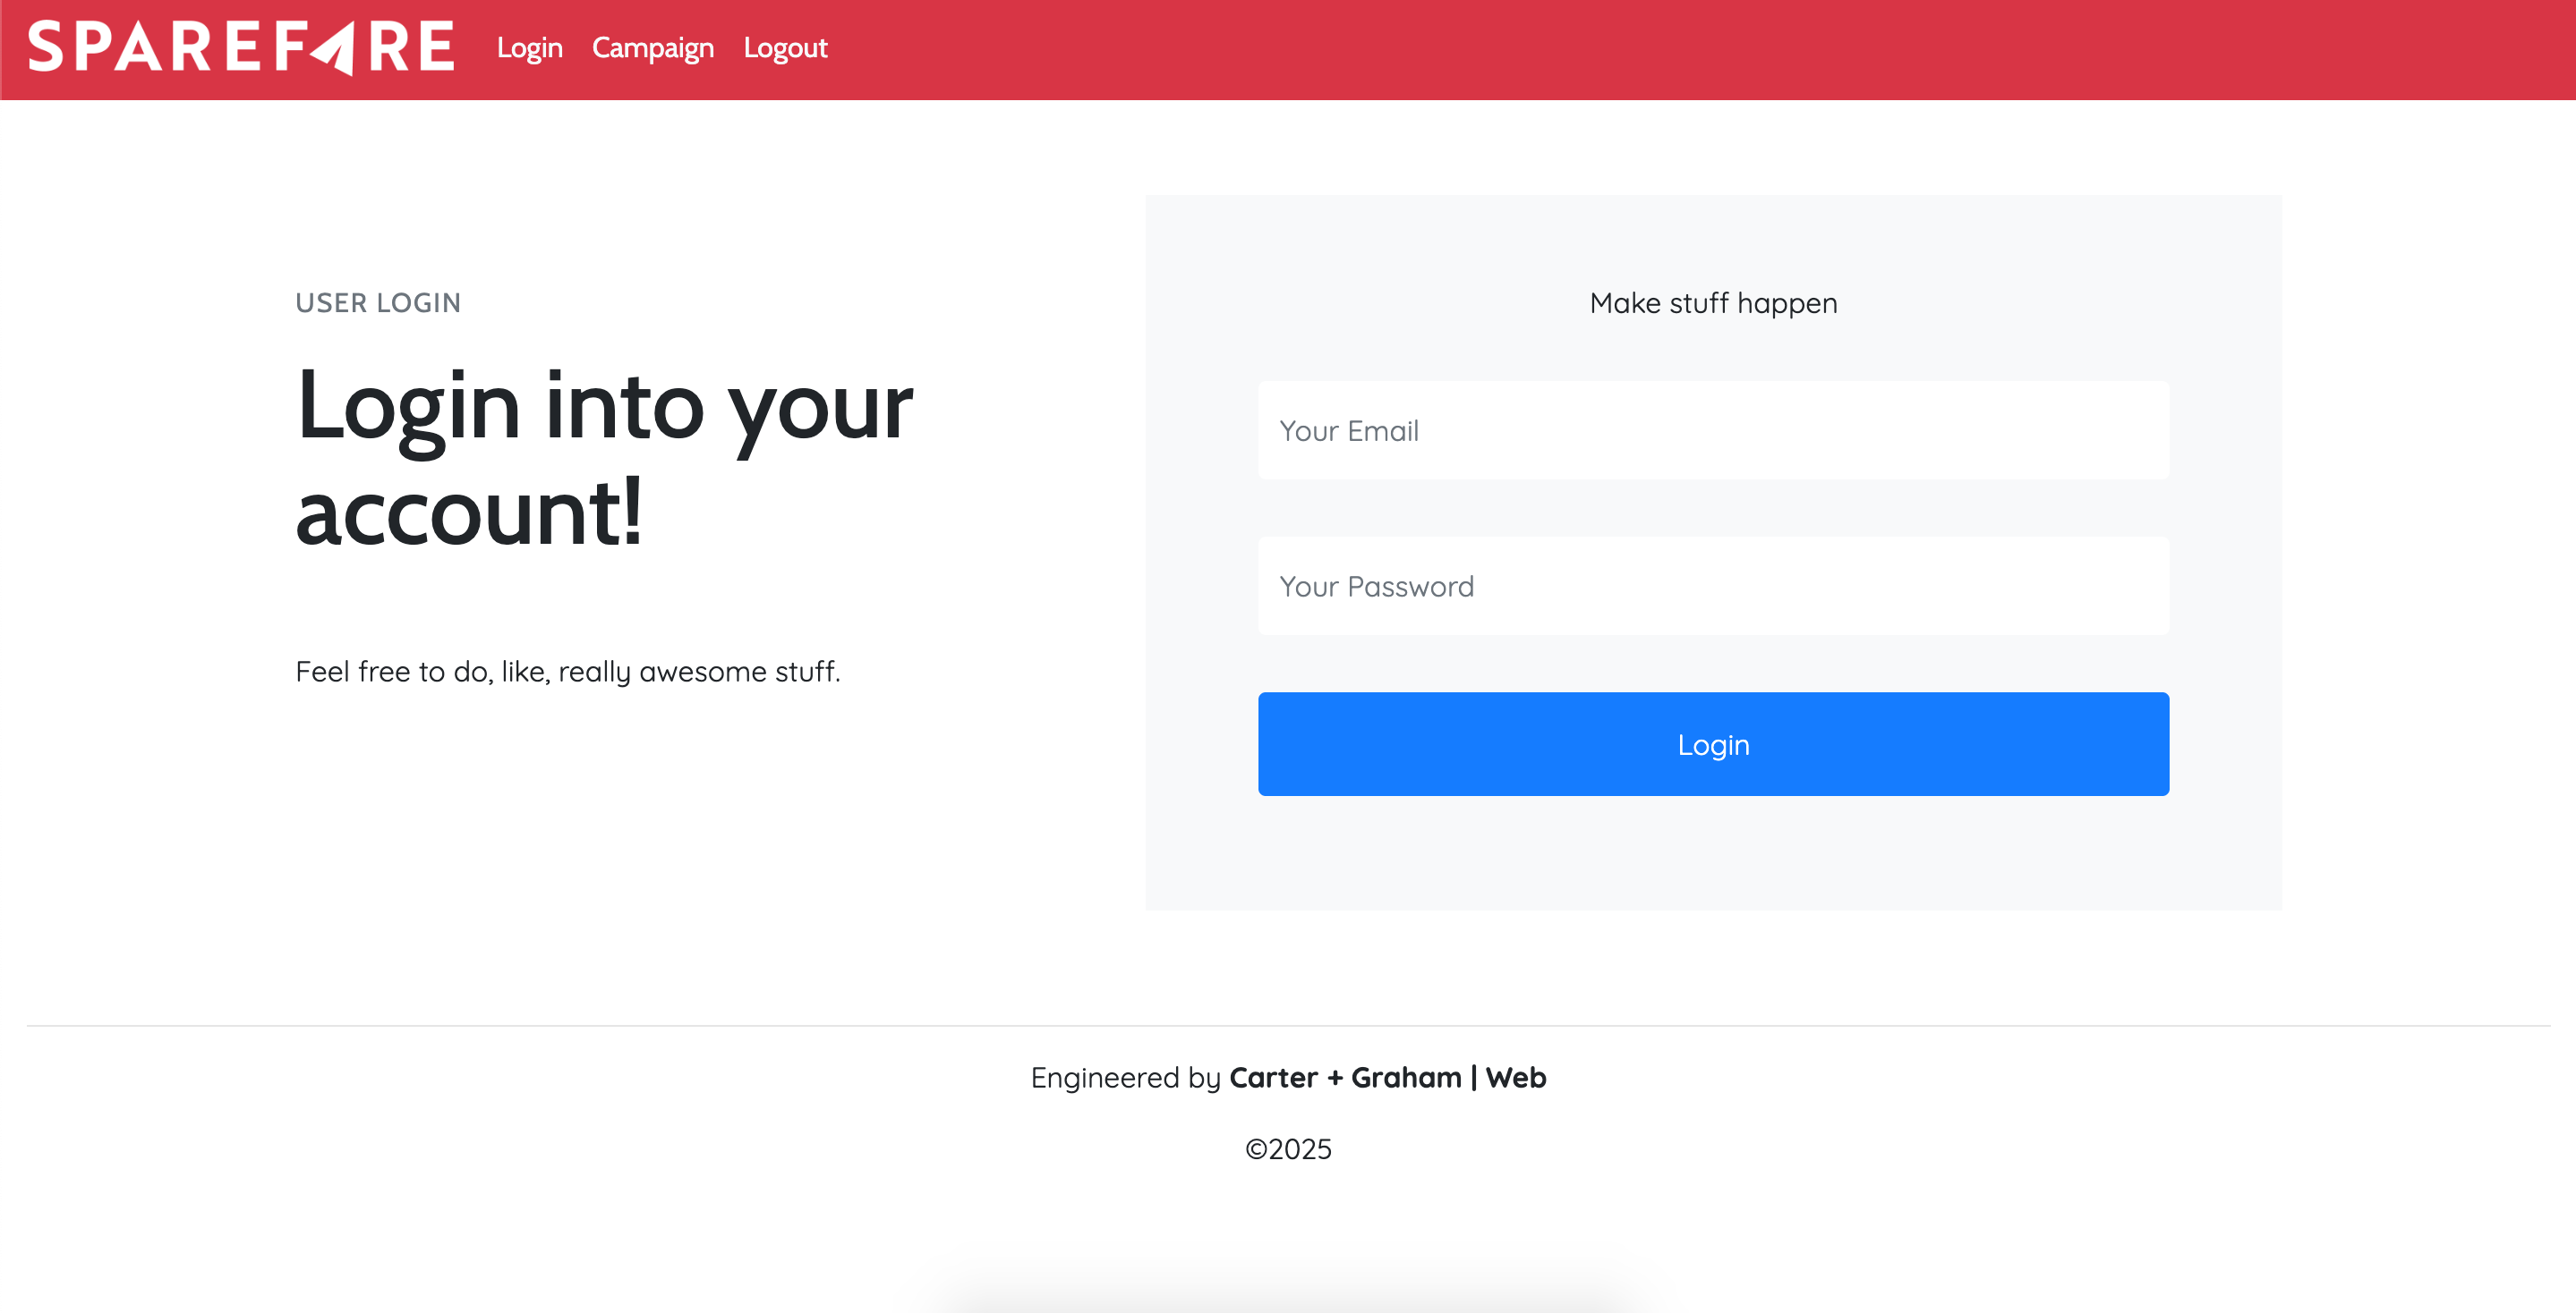Click the USER LOGIN label
The width and height of the screenshot is (2576, 1313).
pos(378,303)
